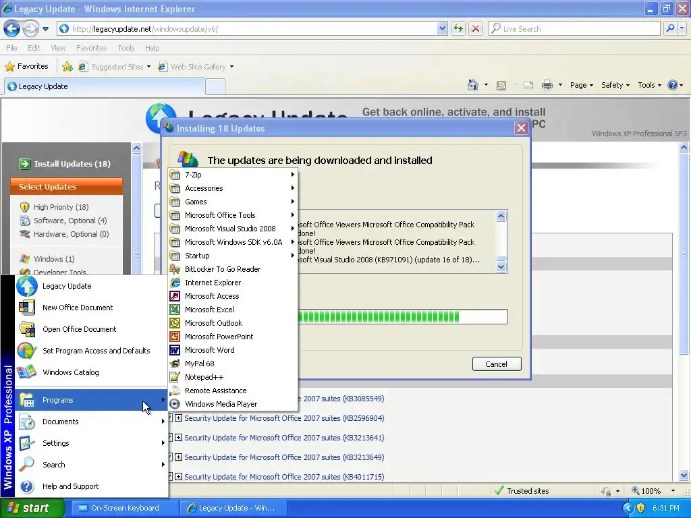The image size is (691, 518).
Task: Open the Settings start menu item
Action: coord(91,443)
